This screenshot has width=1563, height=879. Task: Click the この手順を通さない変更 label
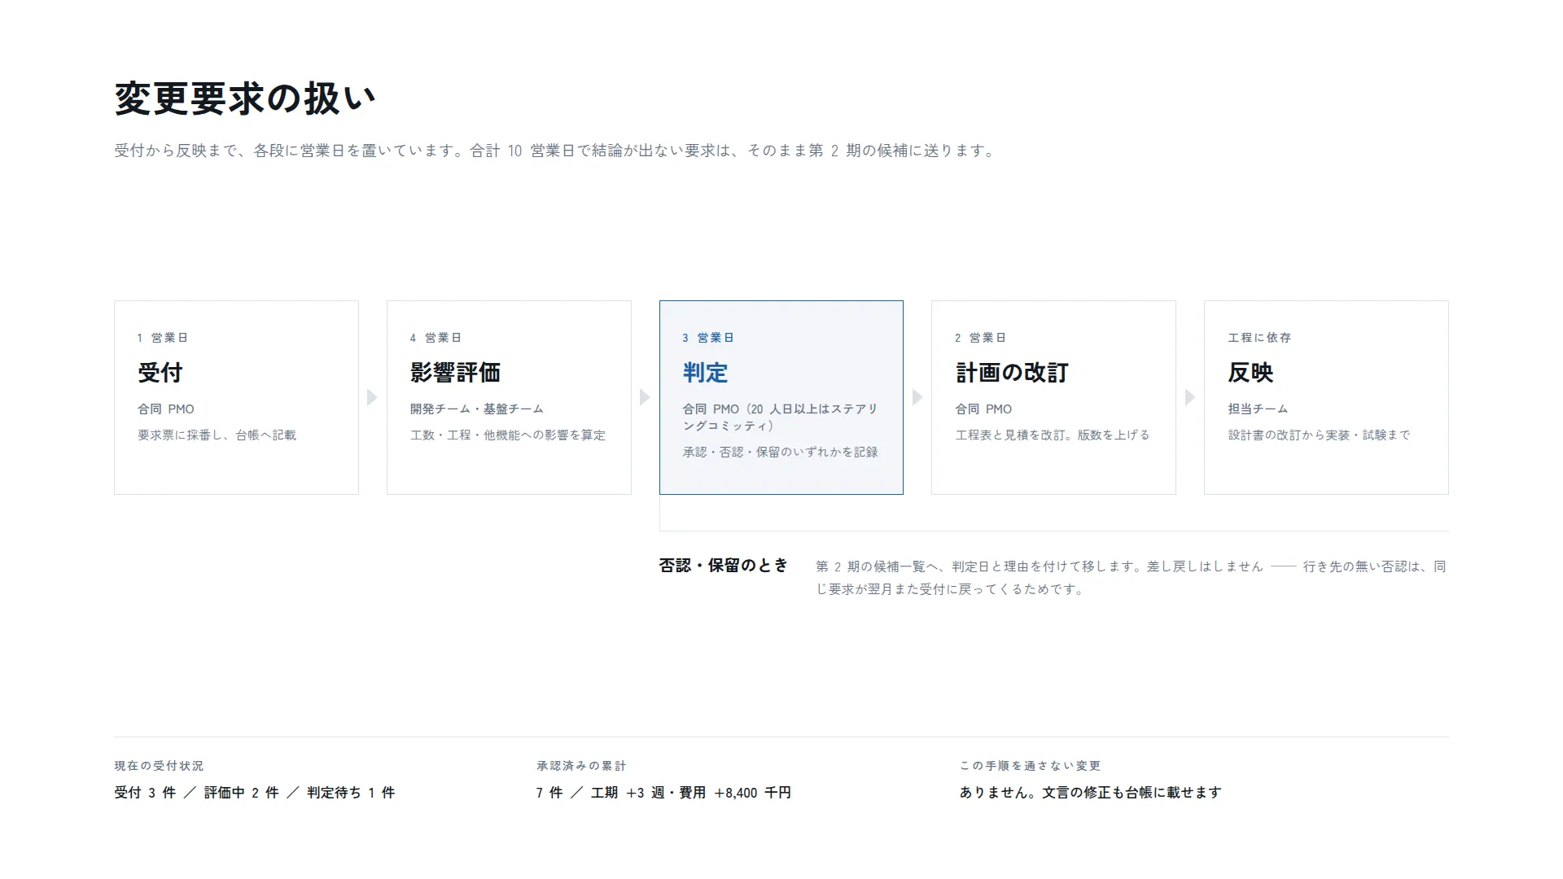(1030, 766)
